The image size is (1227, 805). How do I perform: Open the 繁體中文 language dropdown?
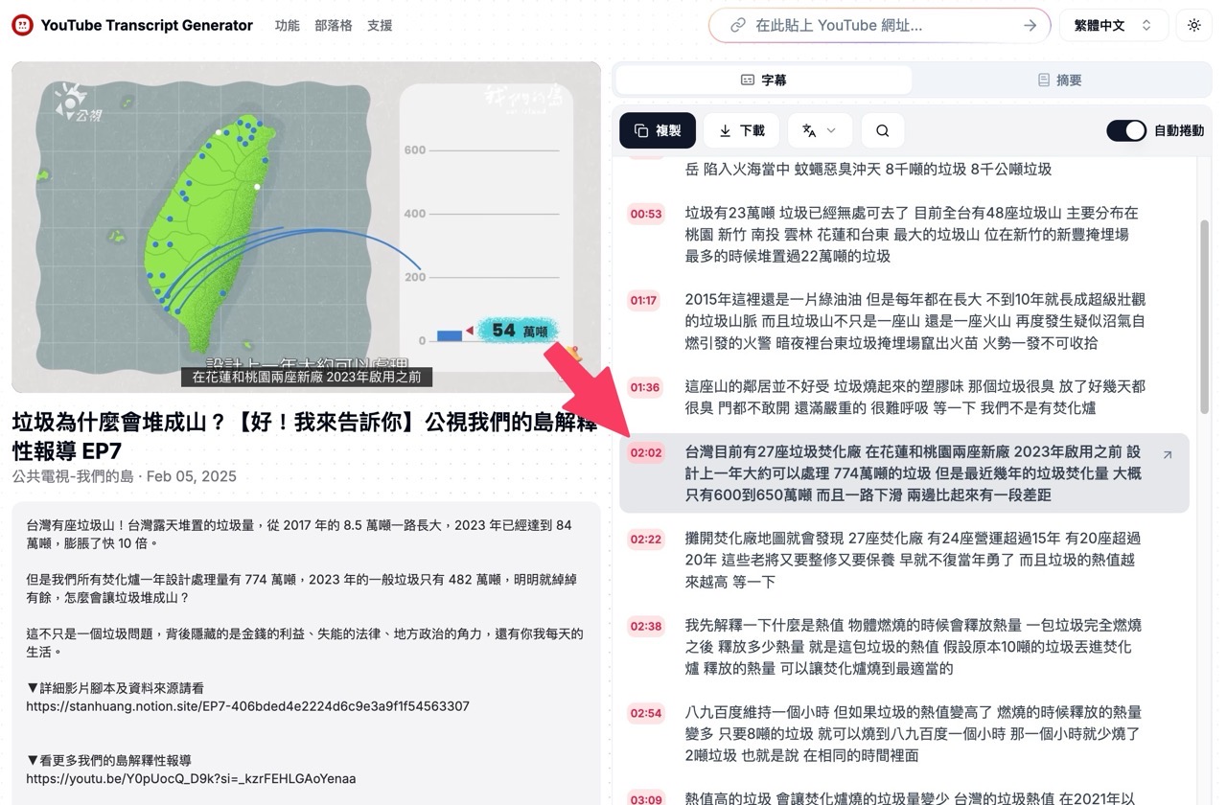pyautogui.click(x=1113, y=26)
